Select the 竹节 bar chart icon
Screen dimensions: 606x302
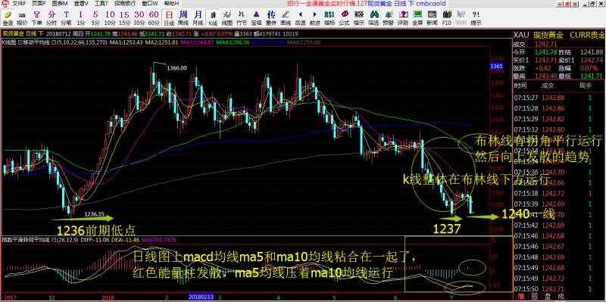click(242, 17)
